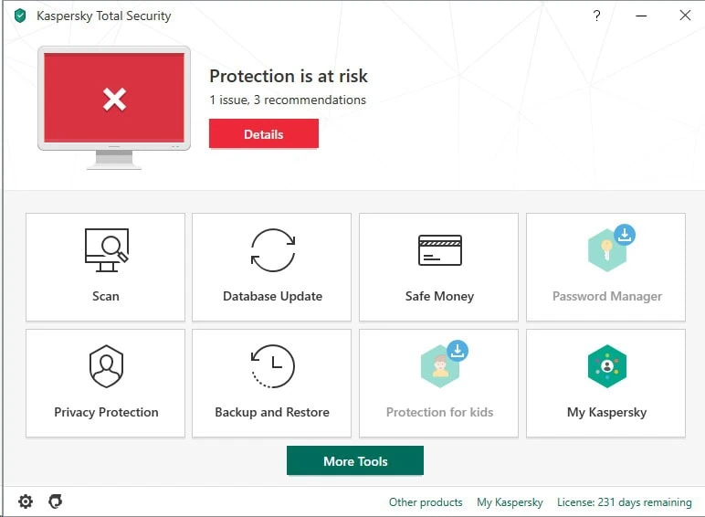The height and width of the screenshot is (517, 705).
Task: Minimize the Kaspersky Total Security window
Action: tap(640, 16)
